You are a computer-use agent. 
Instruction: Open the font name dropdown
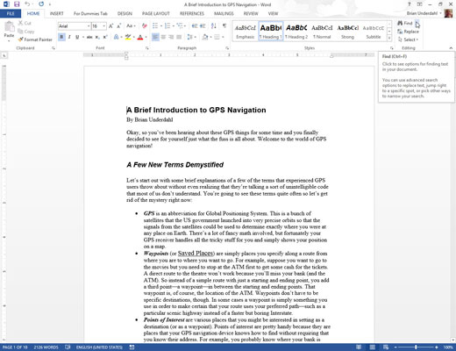coord(89,26)
